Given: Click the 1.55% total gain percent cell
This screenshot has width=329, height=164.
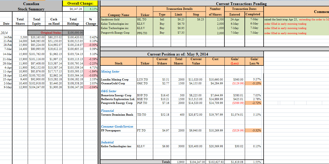Looking at the screenshot, I should coord(254,162).
